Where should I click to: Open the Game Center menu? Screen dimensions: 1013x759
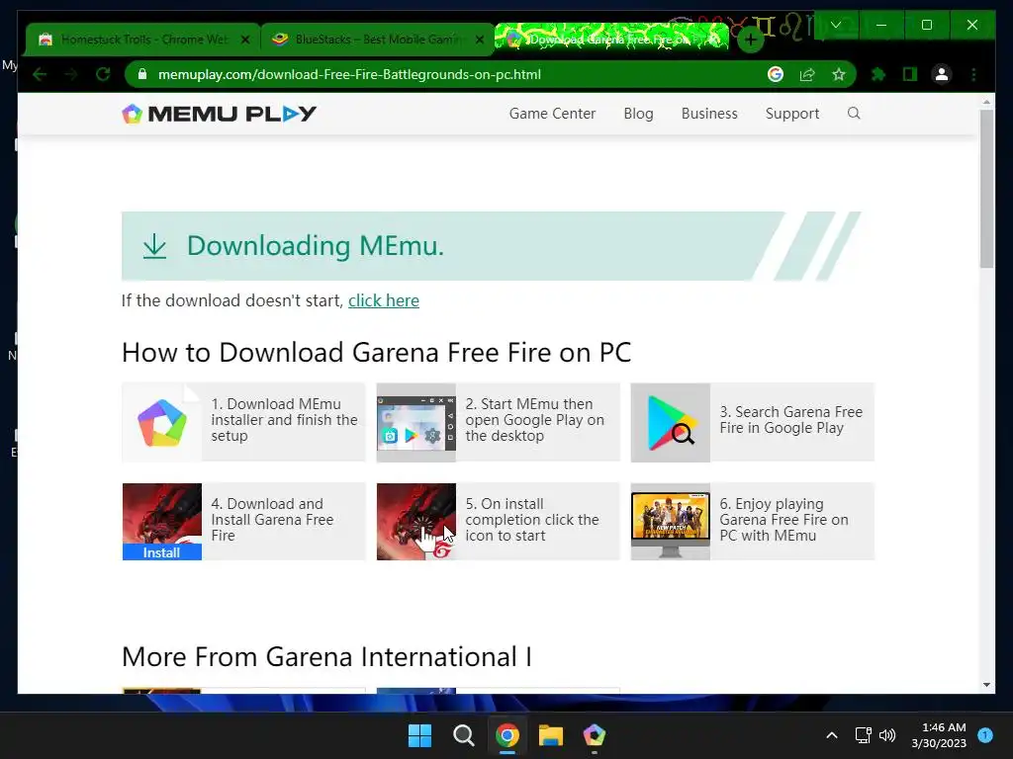(552, 114)
